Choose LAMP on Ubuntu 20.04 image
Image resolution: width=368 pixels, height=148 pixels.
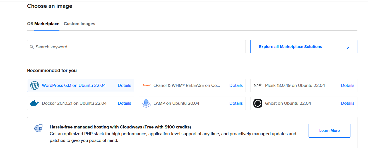[192, 103]
